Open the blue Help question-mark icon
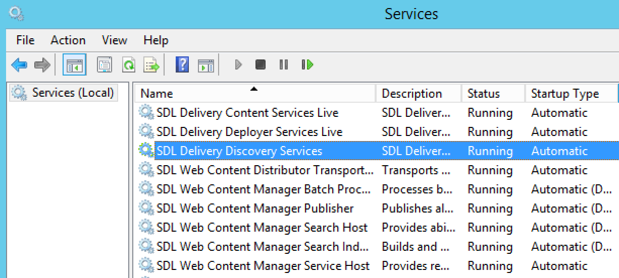This screenshot has width=619, height=278. (182, 64)
